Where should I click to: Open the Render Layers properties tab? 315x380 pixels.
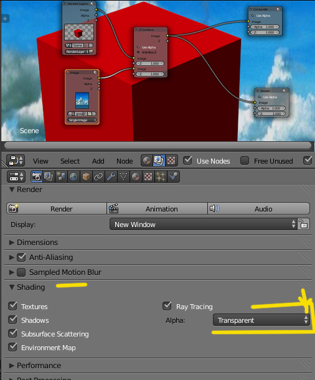click(x=49, y=177)
